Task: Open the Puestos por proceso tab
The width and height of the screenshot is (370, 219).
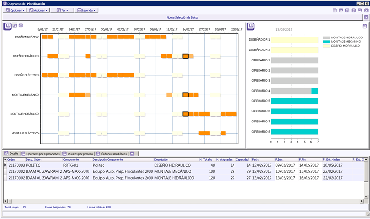Action: [78, 154]
